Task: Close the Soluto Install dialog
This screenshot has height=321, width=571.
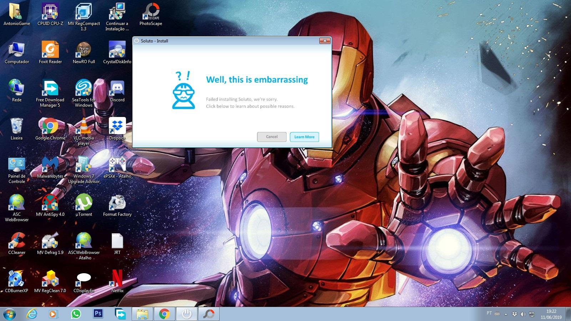Action: [x=325, y=41]
